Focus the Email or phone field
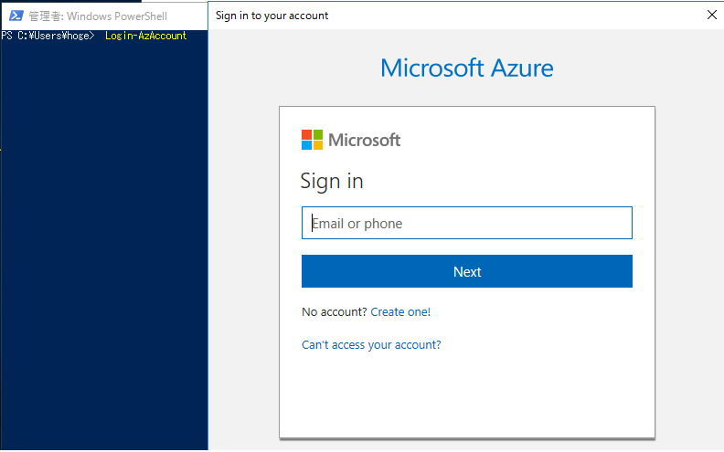Screen dimensions: 724x452 467,223
